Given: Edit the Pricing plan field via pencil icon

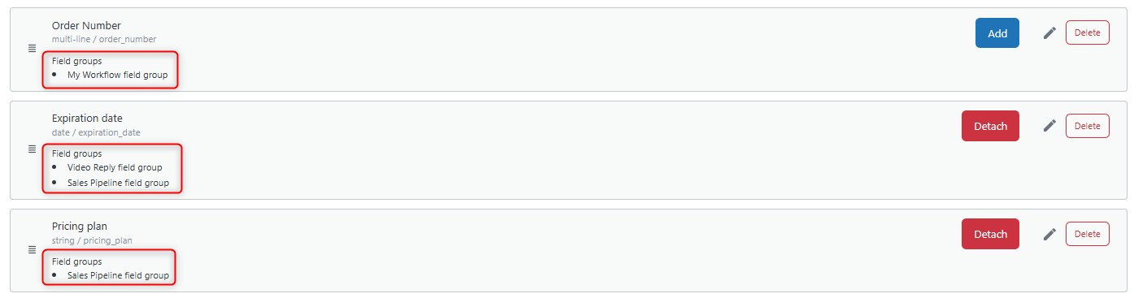Looking at the screenshot, I should tap(1049, 234).
